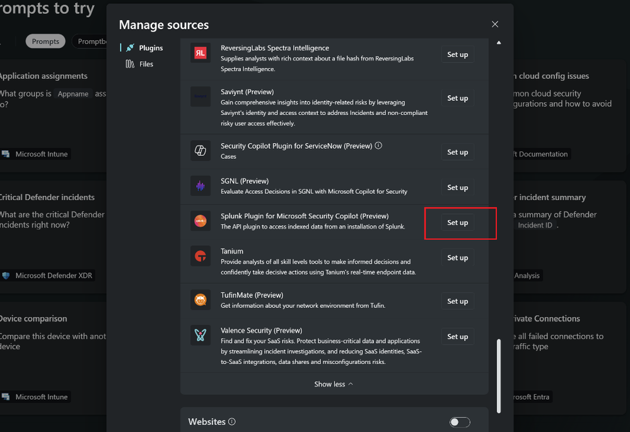Click 'Cases' text under ServiceNow plugin

coord(228,156)
